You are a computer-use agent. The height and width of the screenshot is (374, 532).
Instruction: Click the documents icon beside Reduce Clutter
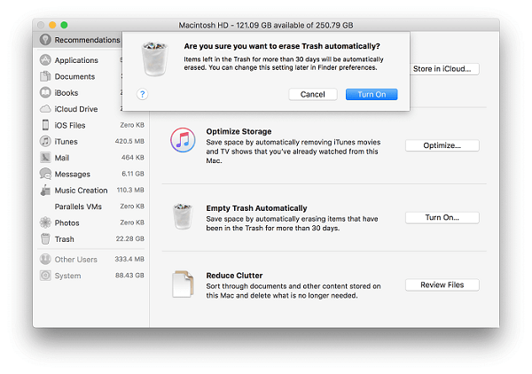(183, 284)
